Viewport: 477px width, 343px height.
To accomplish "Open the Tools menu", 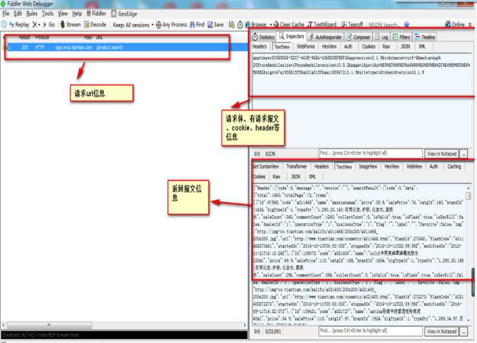I will click(x=47, y=14).
